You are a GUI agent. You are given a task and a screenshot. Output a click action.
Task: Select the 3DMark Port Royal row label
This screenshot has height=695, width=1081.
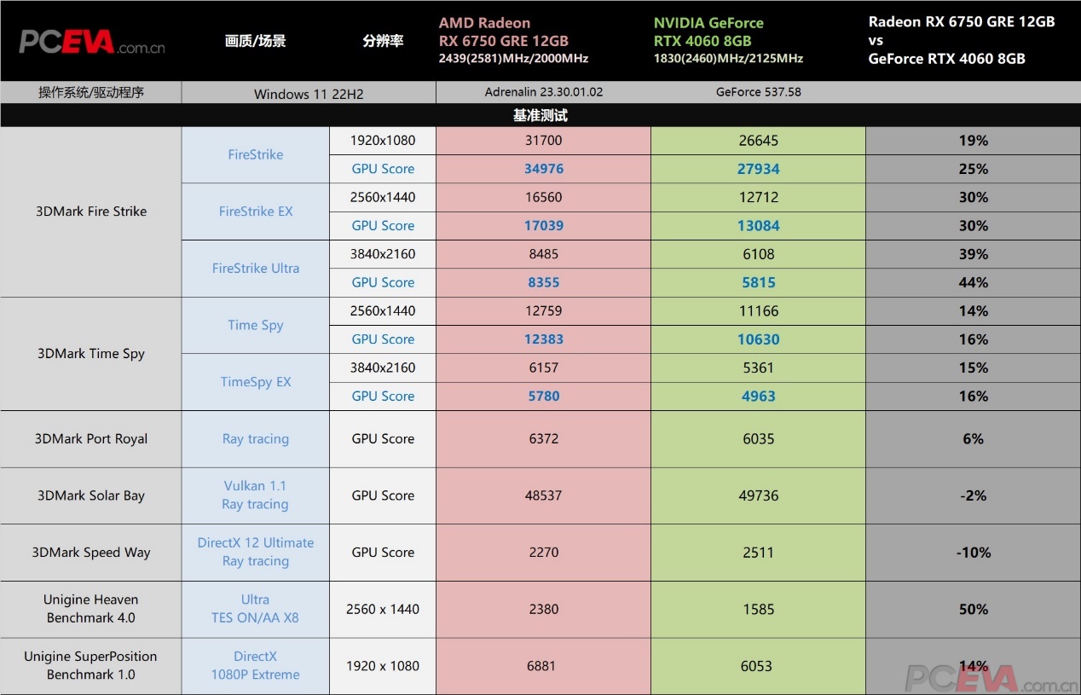coord(91,439)
